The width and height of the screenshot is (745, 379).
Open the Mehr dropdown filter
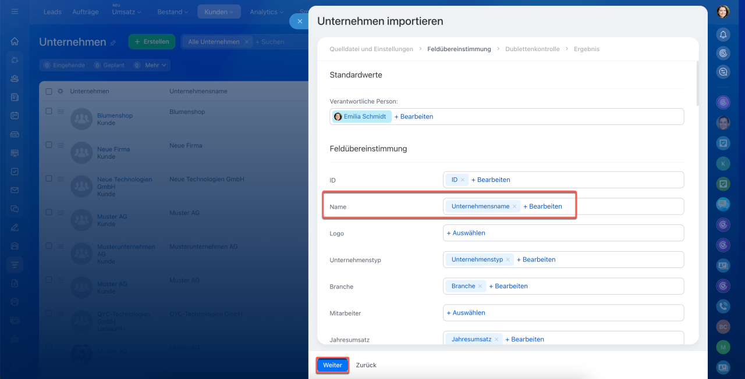(155, 65)
